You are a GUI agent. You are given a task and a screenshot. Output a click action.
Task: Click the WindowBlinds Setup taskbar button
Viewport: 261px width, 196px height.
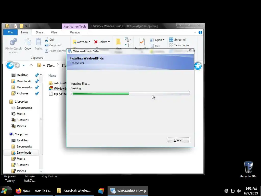point(128,191)
